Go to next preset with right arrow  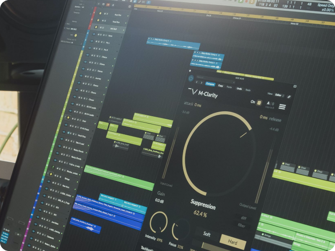point(201,83)
